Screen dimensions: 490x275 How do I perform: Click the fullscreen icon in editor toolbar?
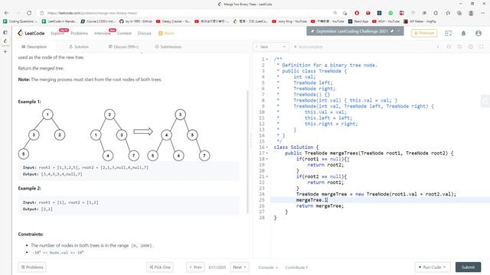[x=482, y=47]
